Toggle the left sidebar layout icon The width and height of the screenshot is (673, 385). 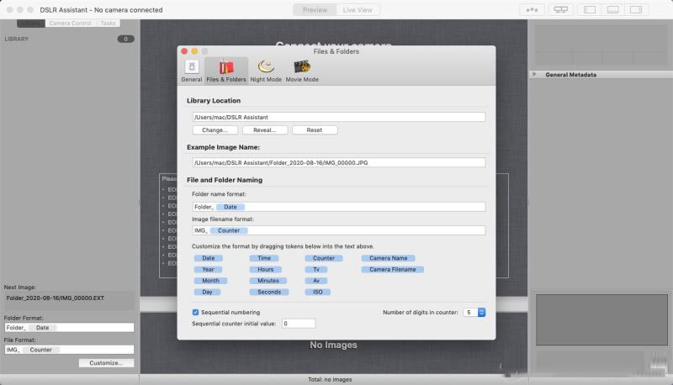tap(590, 10)
